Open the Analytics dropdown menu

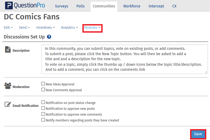coord(69,28)
